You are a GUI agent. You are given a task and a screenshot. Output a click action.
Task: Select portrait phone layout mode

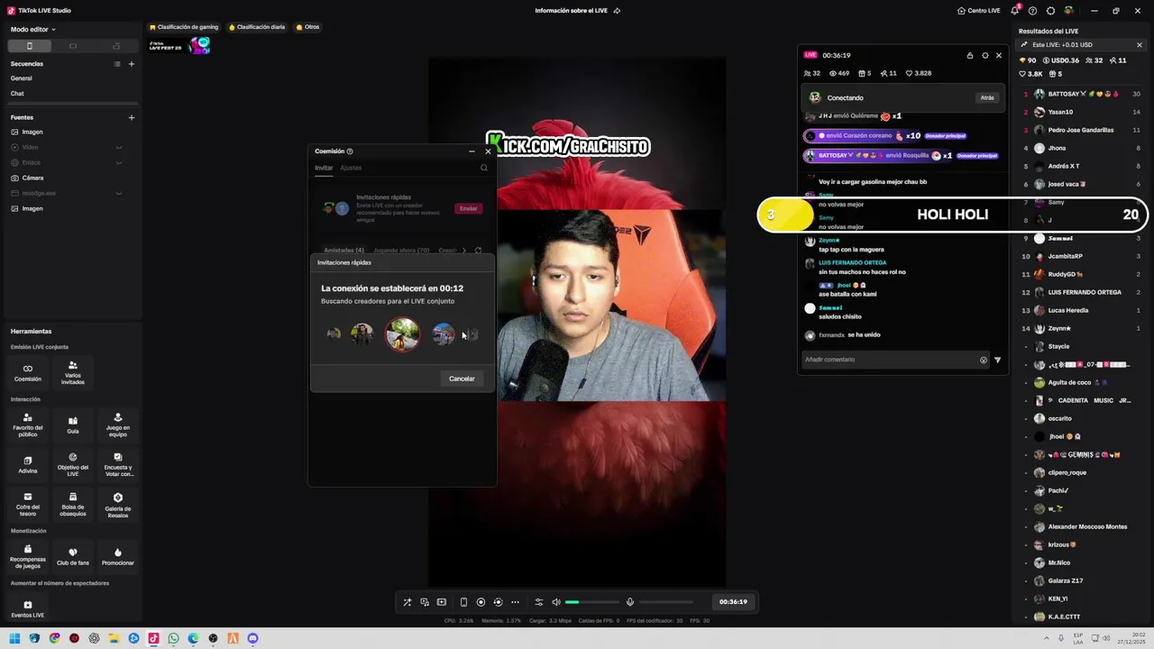(x=29, y=46)
